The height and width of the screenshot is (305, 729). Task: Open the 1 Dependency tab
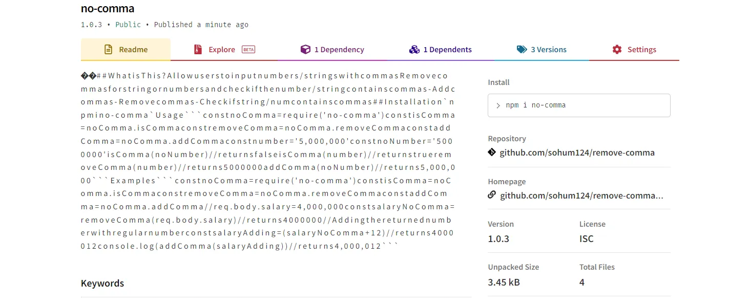pyautogui.click(x=332, y=50)
